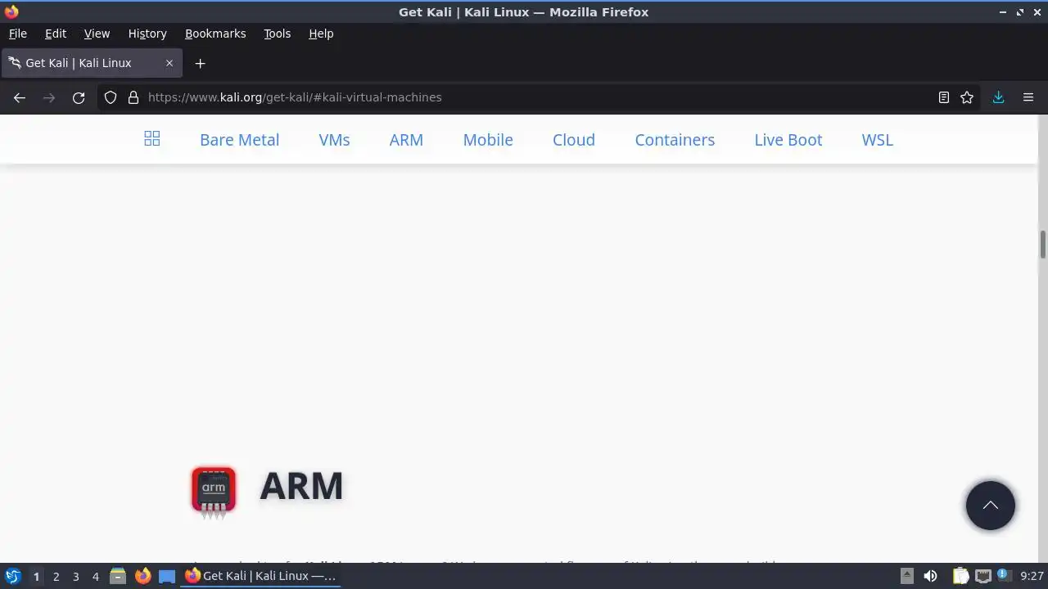
Task: Reload the page with the refresh icon
Action: pyautogui.click(x=79, y=97)
